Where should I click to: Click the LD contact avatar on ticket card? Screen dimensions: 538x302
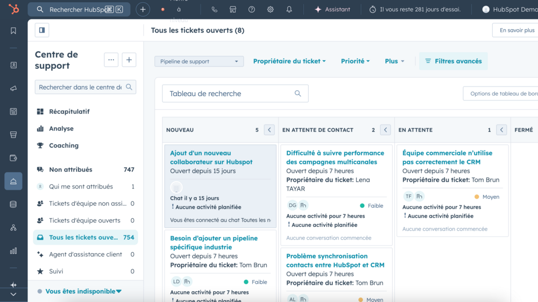(176, 282)
